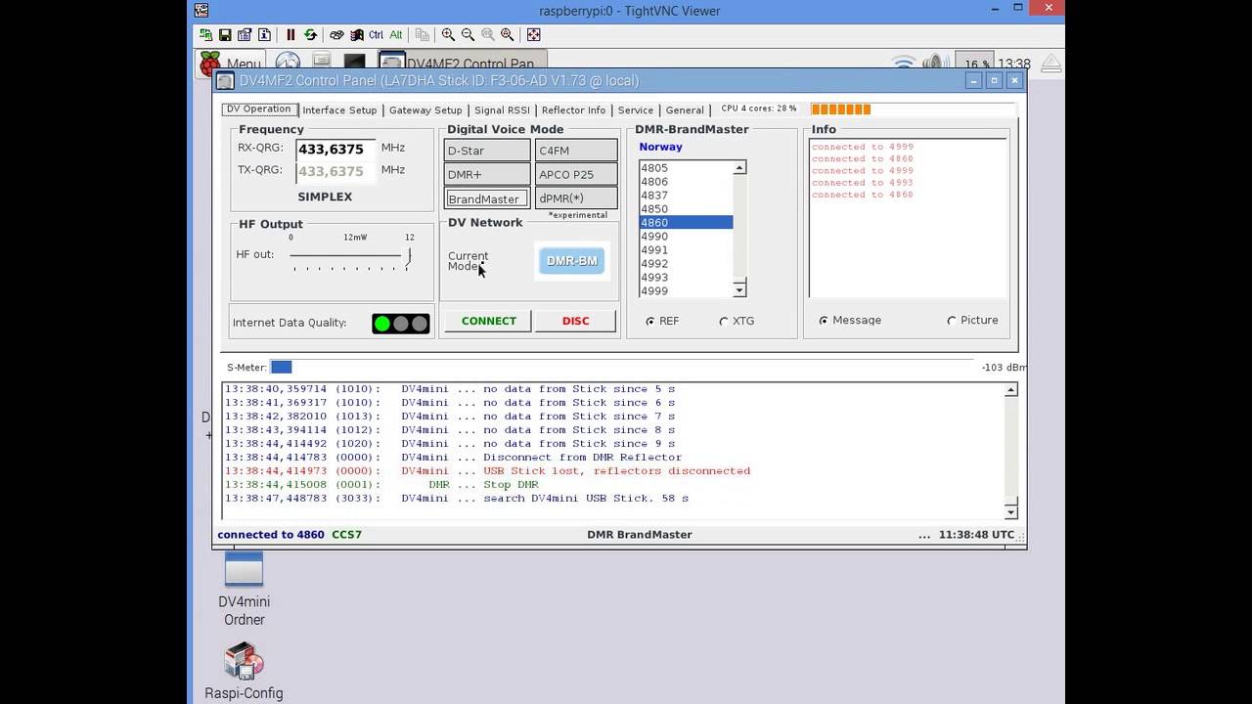Click the TightVNC New Connection toolbar icon
1252x704 pixels.
tap(205, 34)
